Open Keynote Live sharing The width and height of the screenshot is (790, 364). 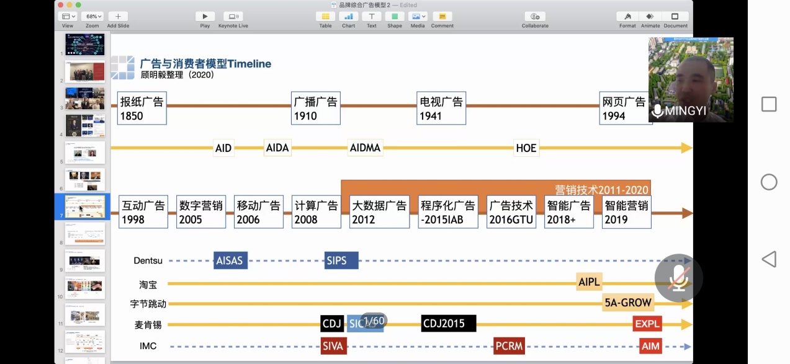coord(233,17)
